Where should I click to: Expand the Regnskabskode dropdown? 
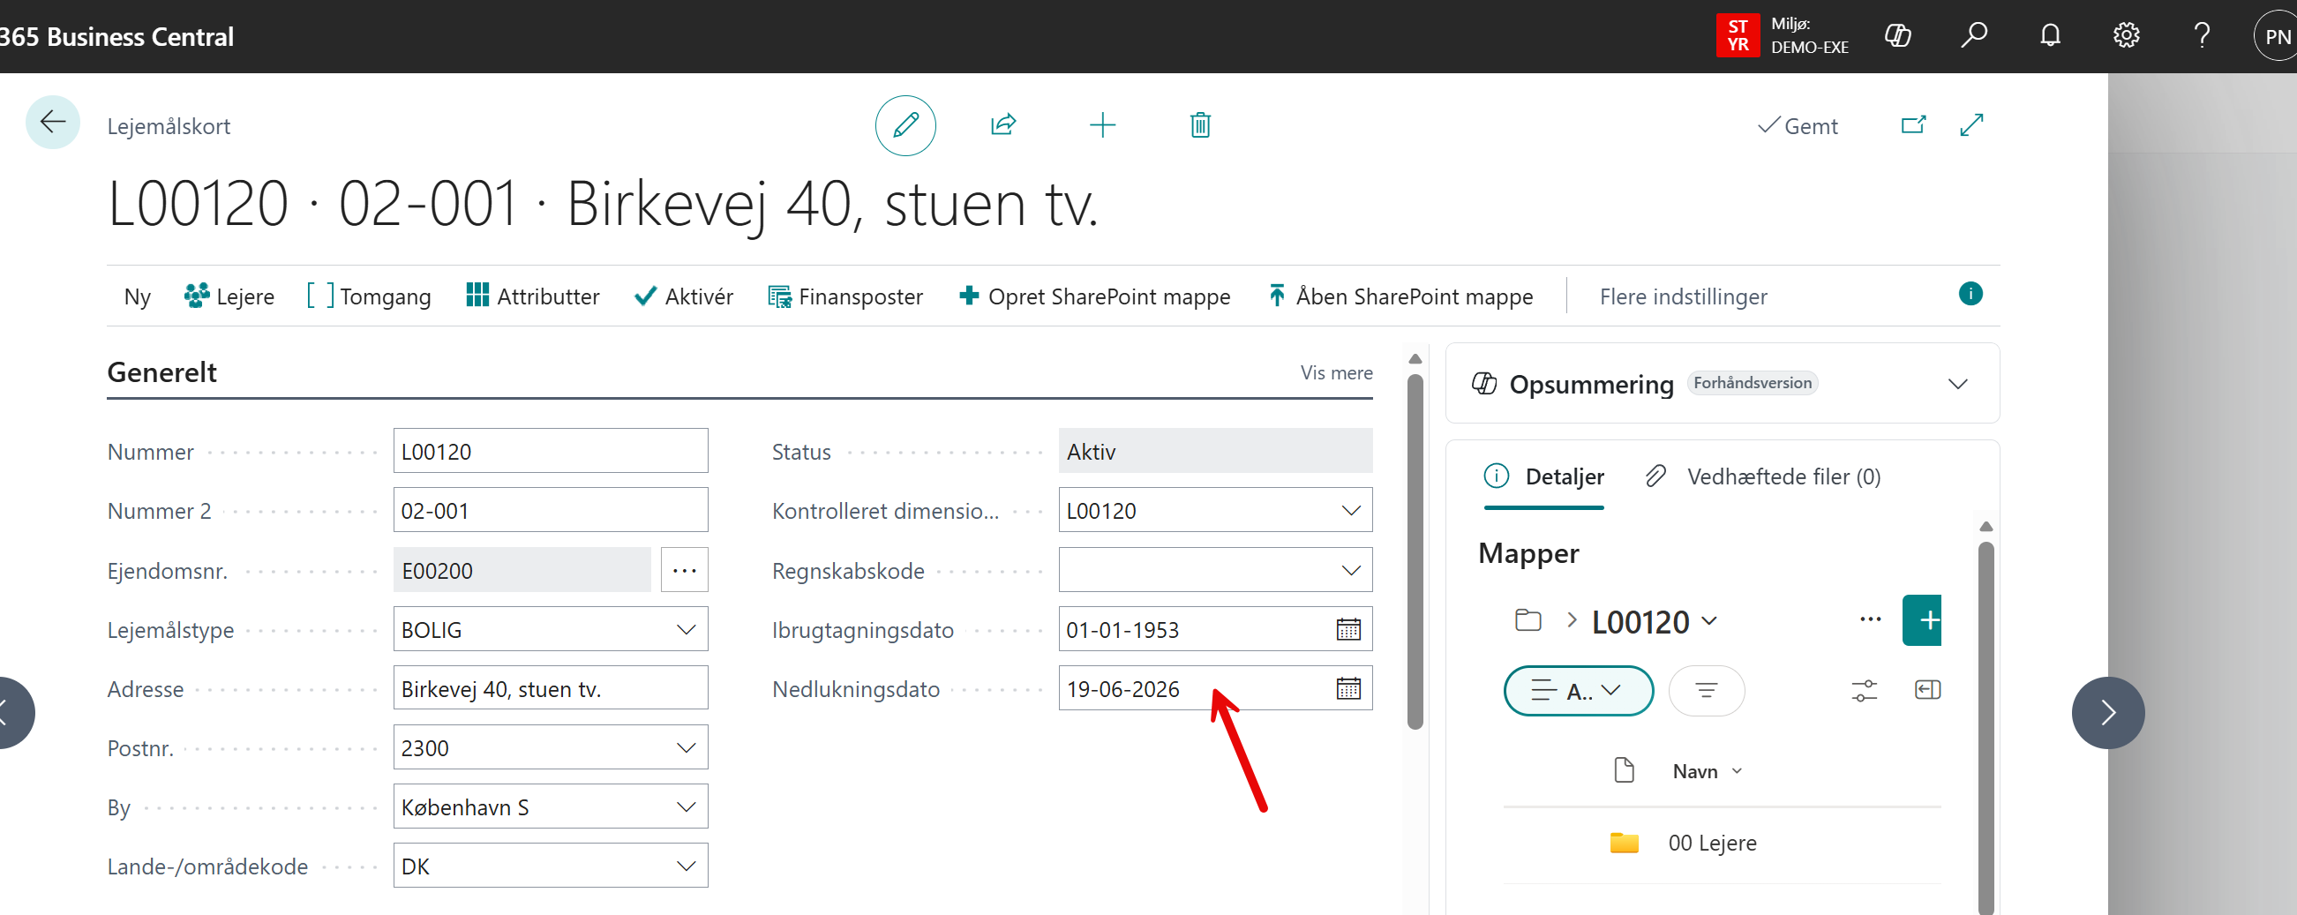1350,570
